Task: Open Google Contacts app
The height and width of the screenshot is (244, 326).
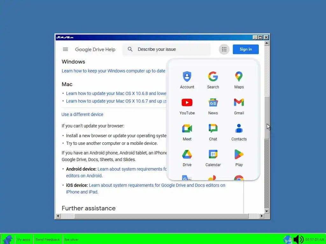Action: pos(239,132)
